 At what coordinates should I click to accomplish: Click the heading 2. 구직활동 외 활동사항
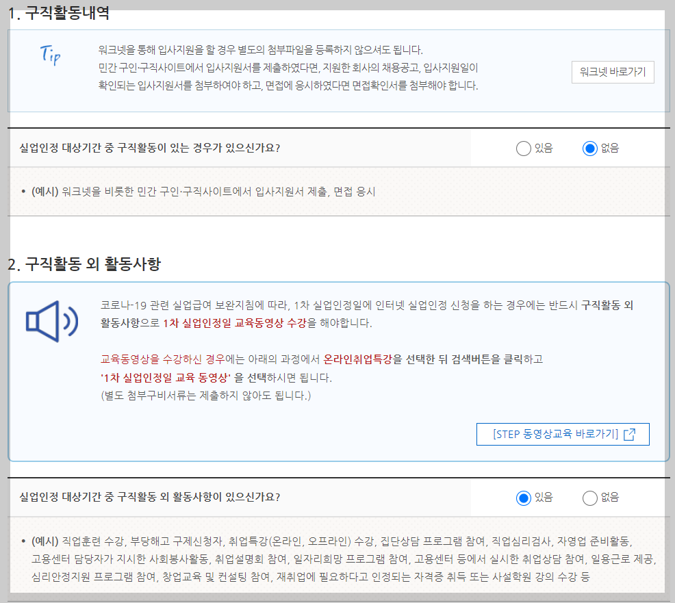click(84, 264)
